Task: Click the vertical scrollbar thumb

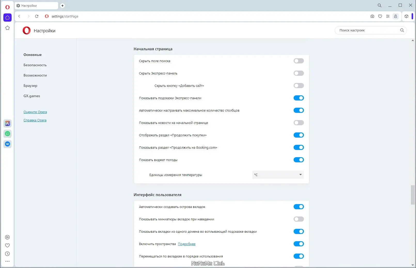Action: click(413, 195)
